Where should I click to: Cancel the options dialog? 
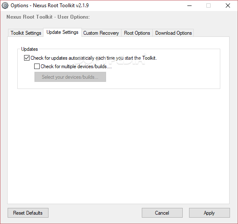[162, 213]
